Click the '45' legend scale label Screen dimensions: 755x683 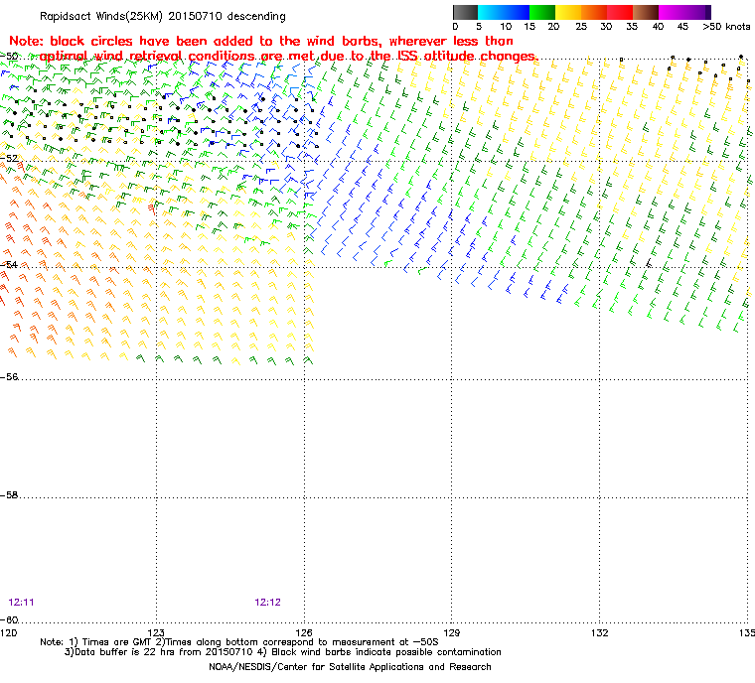682,27
